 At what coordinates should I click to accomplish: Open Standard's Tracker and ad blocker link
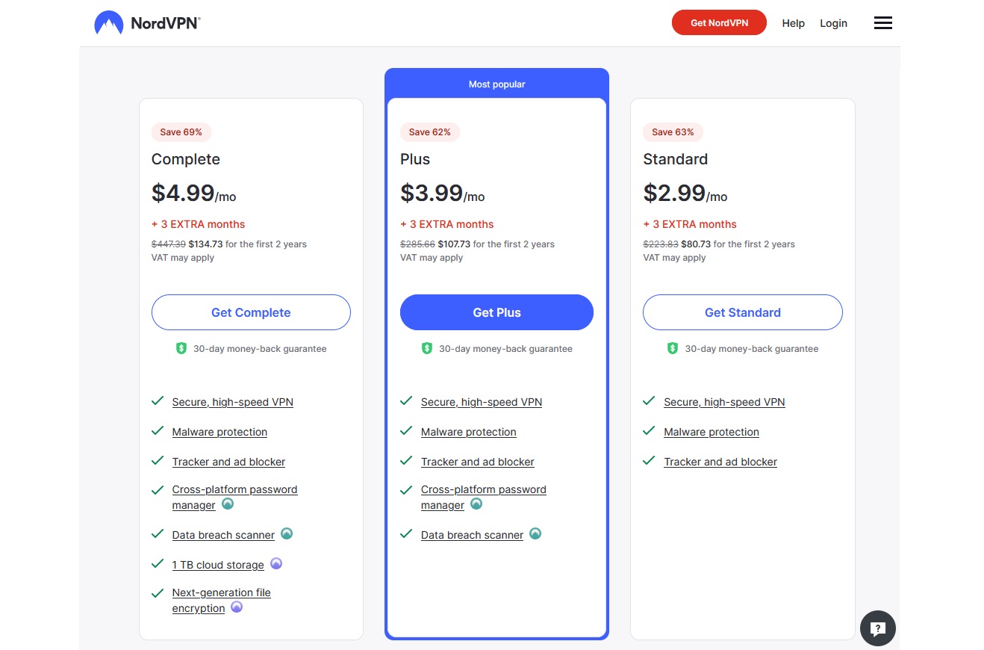[x=720, y=462]
